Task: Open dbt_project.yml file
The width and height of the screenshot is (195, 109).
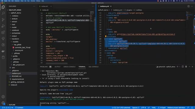Action: click(x=19, y=65)
